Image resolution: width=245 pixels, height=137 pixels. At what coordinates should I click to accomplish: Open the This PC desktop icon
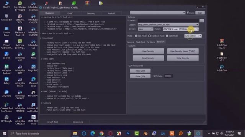click(x=7, y=5)
